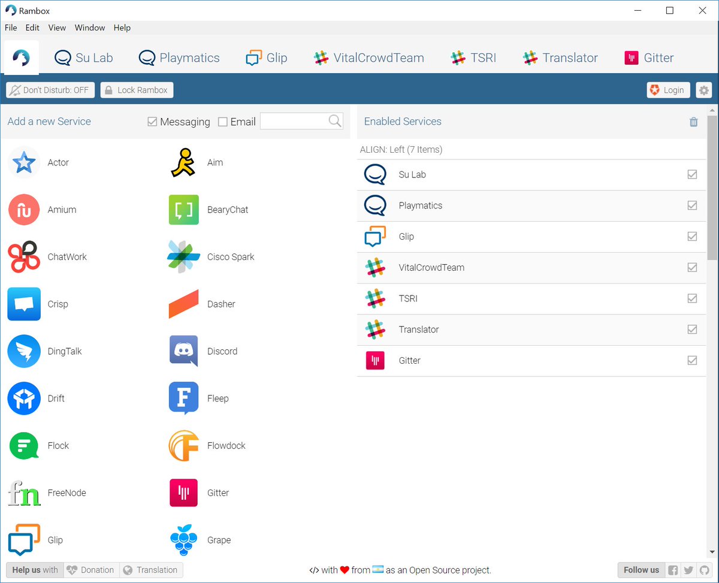Choose the FreeNode service icon
Viewport: 719px width, 583px height.
pos(24,493)
